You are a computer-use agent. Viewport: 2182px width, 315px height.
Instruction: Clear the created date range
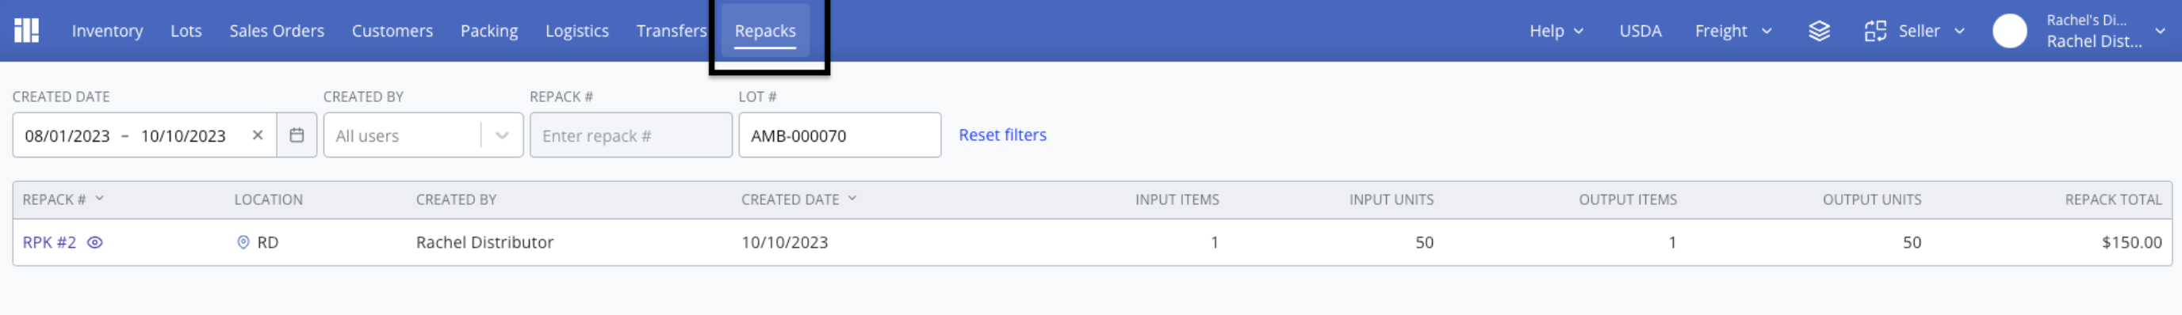(x=258, y=135)
